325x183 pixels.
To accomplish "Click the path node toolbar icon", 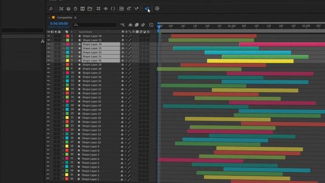I will pyautogui.click(x=136, y=9).
